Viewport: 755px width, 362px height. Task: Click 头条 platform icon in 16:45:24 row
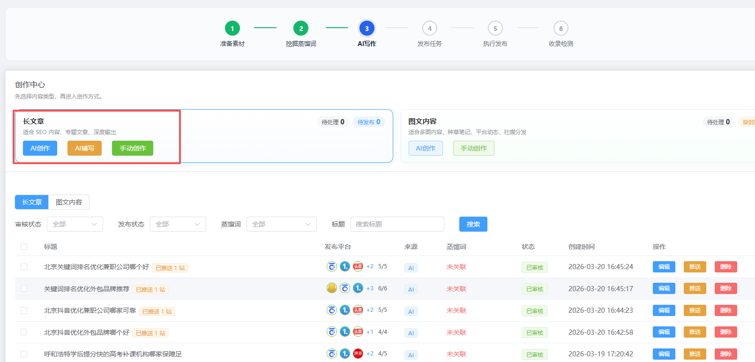coord(358,266)
